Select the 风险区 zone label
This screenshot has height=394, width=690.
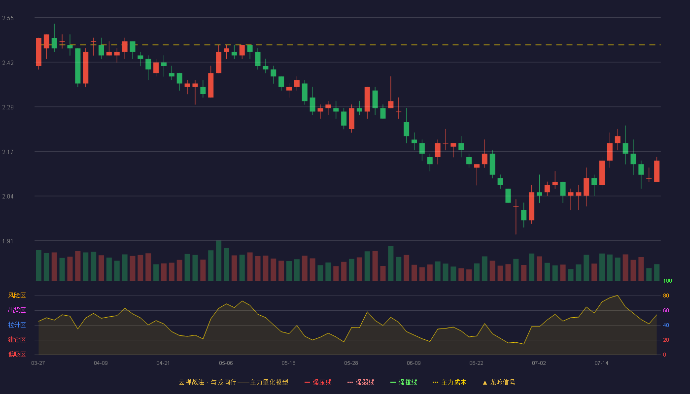pyautogui.click(x=17, y=295)
